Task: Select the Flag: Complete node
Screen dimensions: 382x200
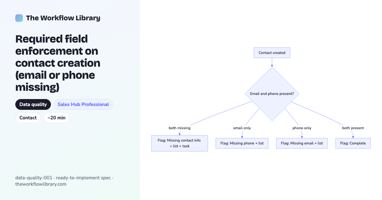Action: click(x=353, y=143)
